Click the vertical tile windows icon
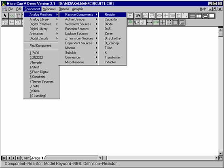224x168 pixels. click(x=199, y=15)
